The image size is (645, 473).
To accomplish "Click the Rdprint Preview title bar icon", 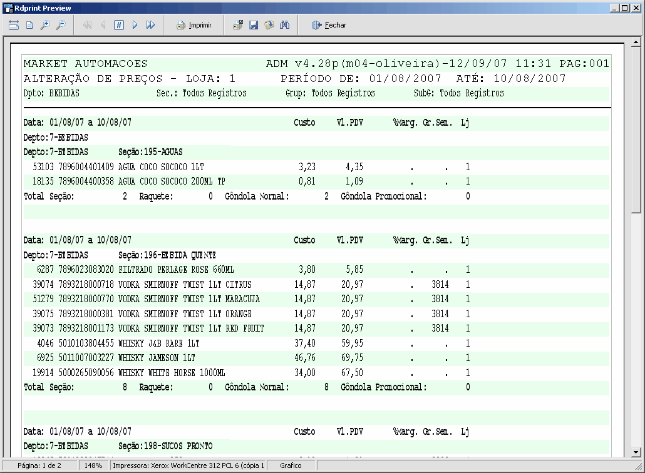I will click(x=8, y=8).
